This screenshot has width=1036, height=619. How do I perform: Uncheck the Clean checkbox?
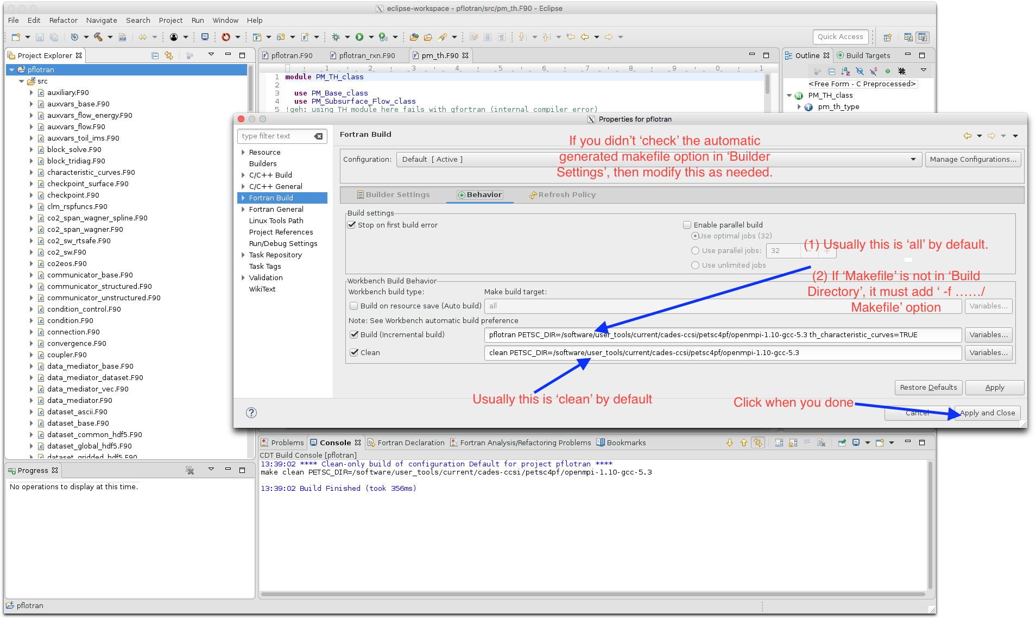coord(354,352)
